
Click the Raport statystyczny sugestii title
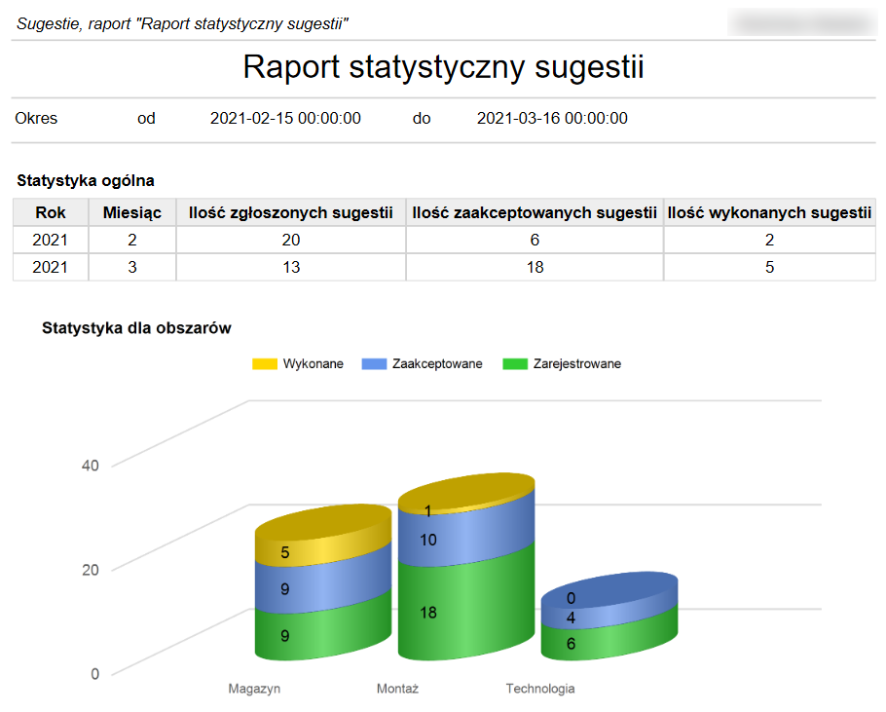[x=443, y=67]
